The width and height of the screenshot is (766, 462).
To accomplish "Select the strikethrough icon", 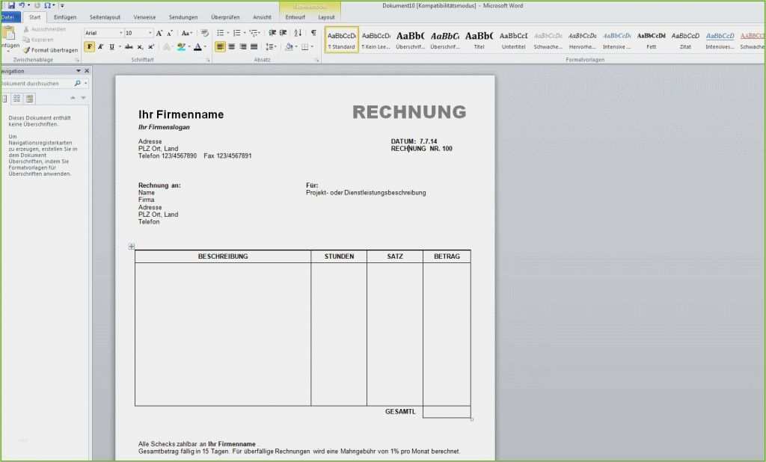I will coord(129,46).
